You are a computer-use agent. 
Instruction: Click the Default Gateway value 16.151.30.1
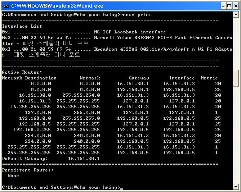[x=84, y=159]
